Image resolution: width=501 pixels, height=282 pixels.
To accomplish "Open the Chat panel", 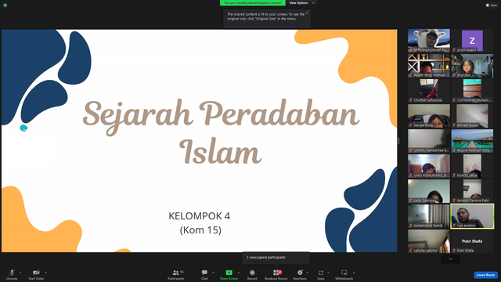I will click(x=204, y=274).
